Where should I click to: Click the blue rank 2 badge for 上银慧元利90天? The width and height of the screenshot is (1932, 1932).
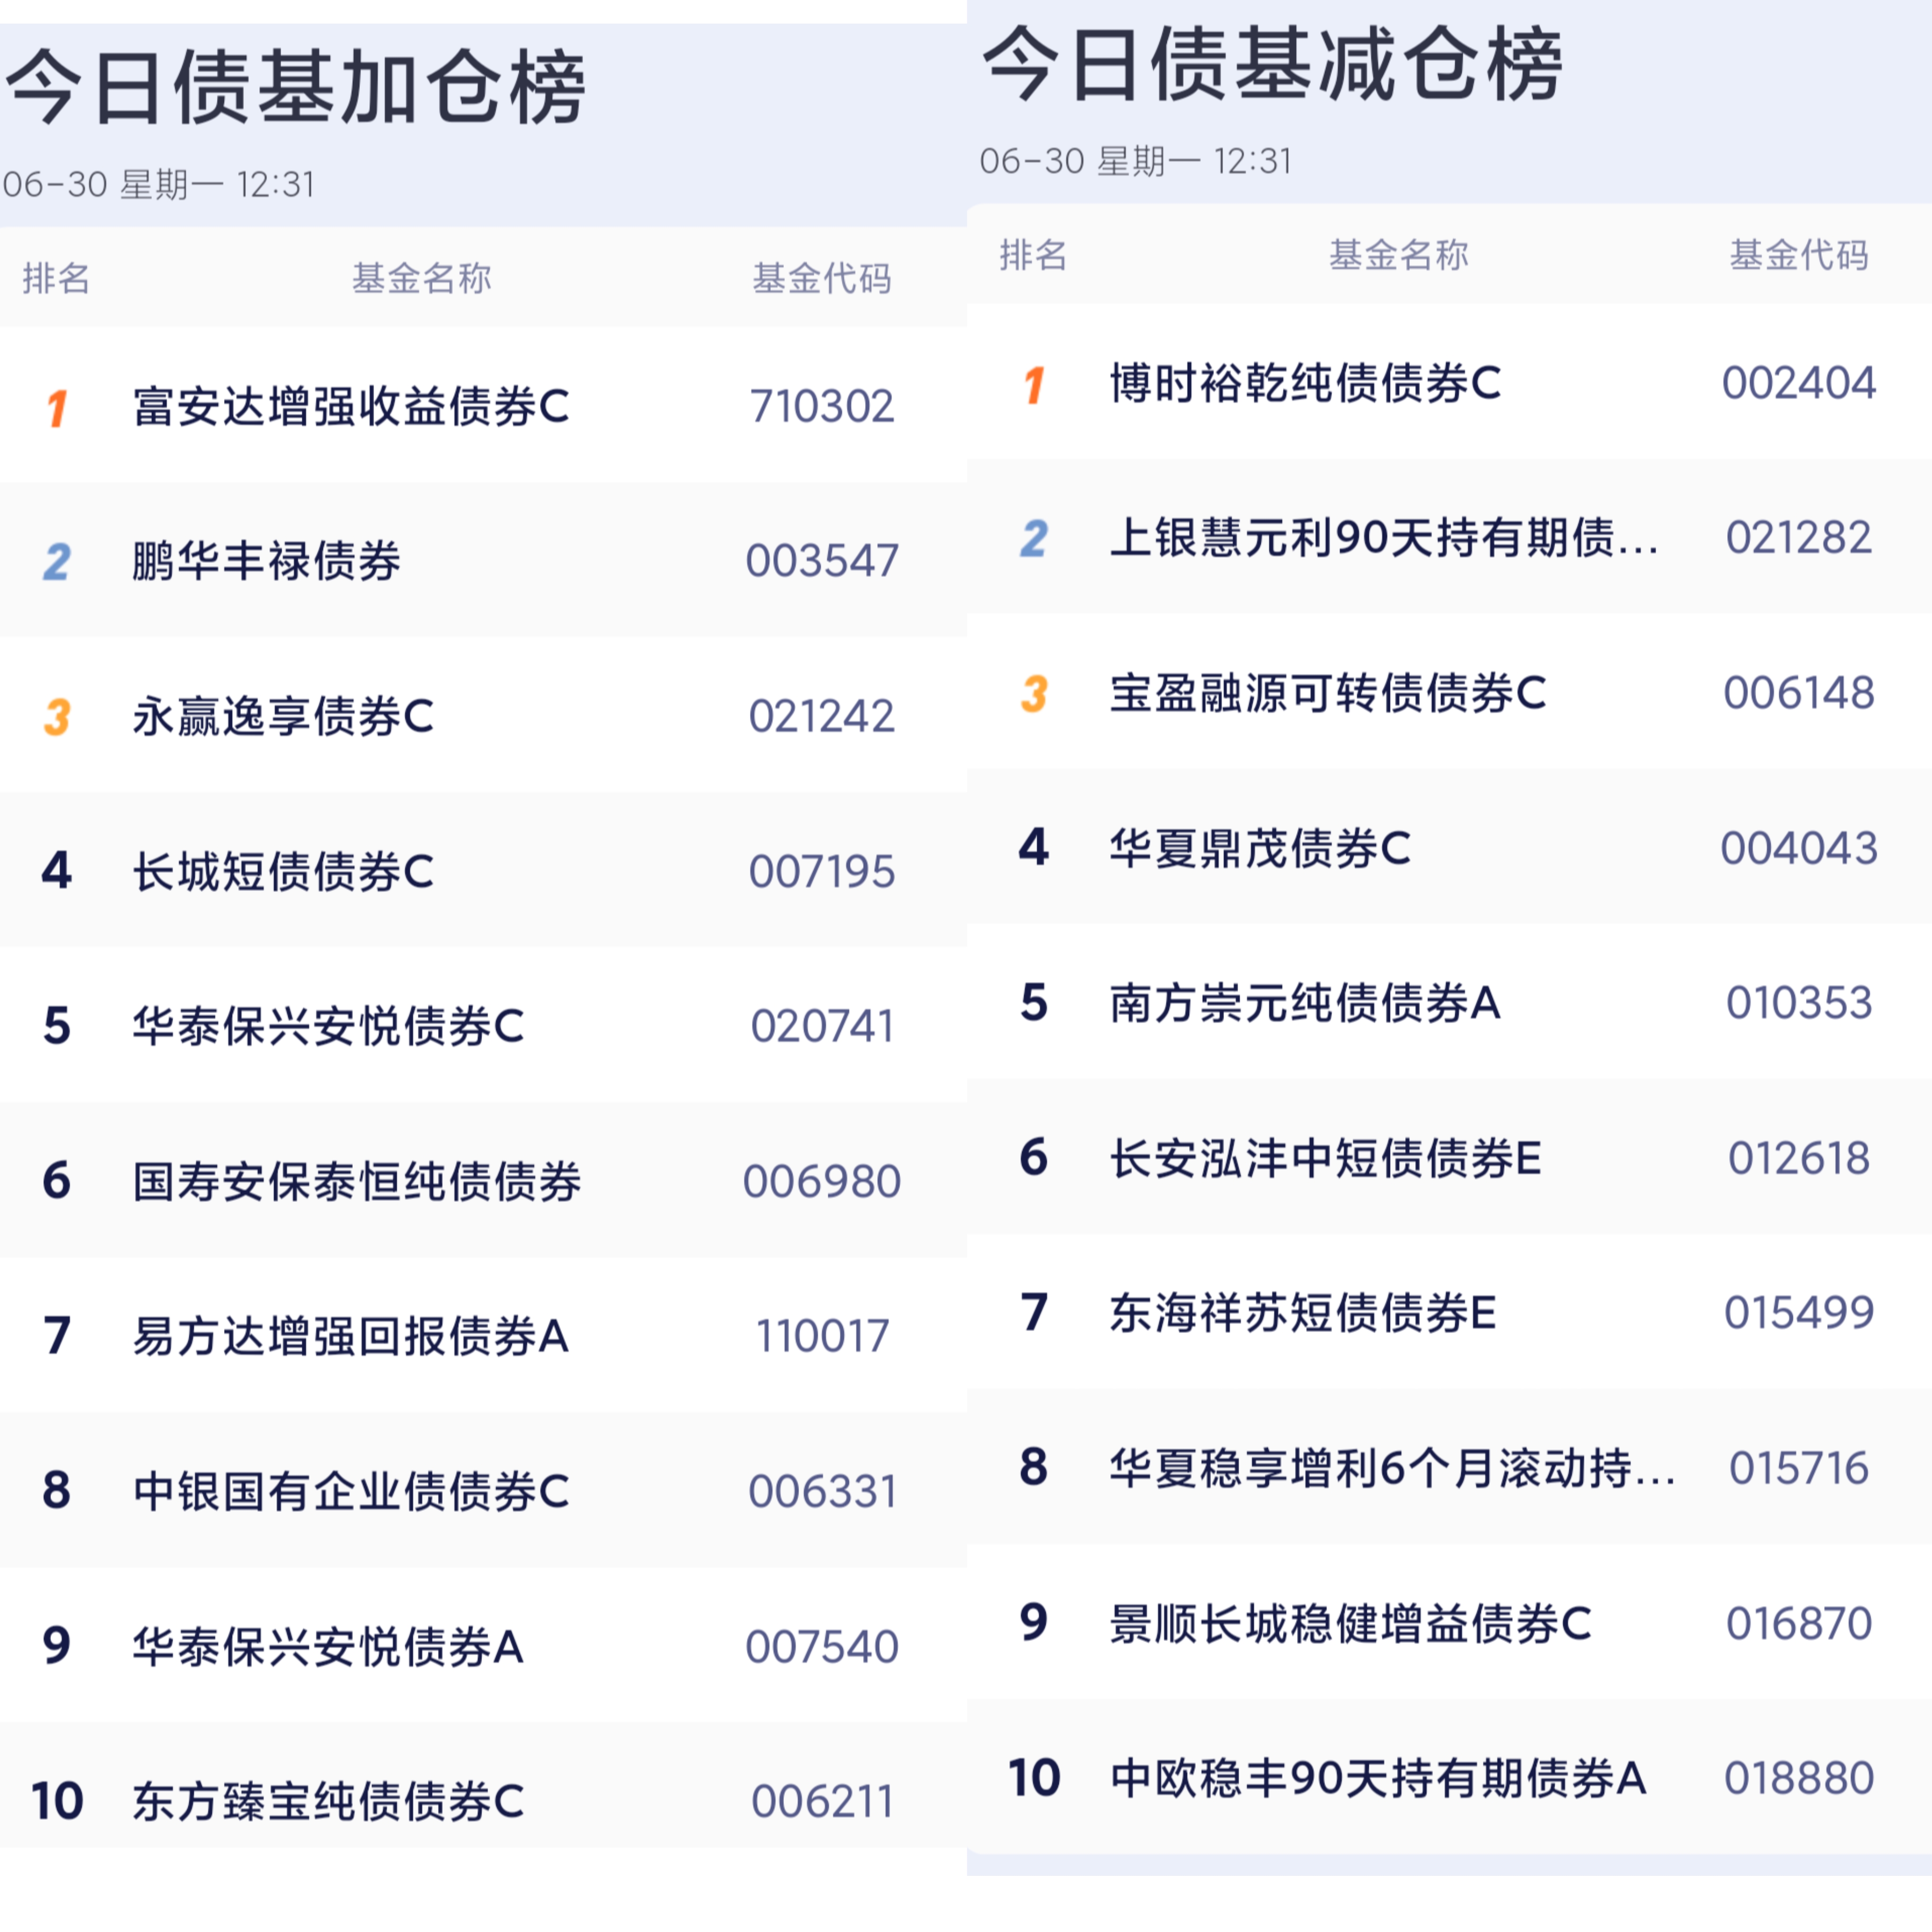(x=1034, y=539)
